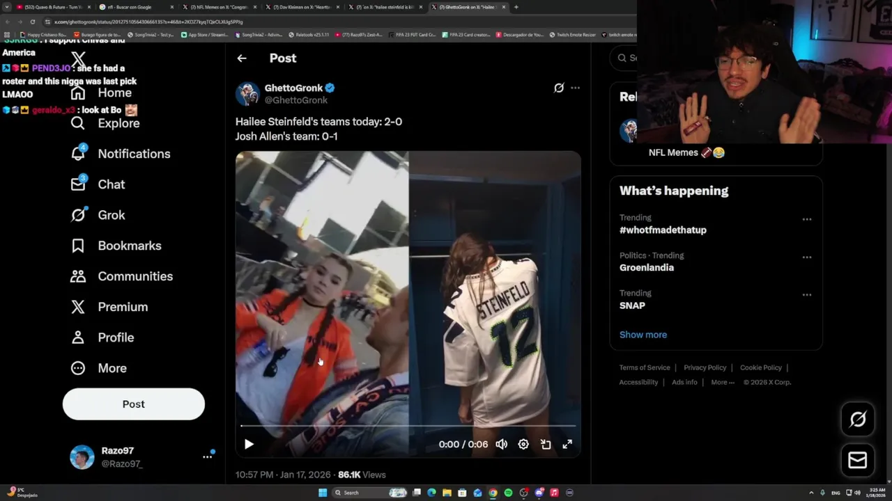Open Cookie Policy link
892x501 pixels.
(761, 367)
